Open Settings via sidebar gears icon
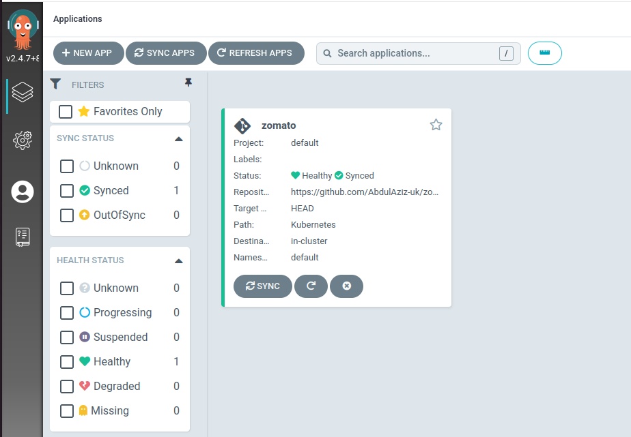The height and width of the screenshot is (437, 631). [23, 140]
